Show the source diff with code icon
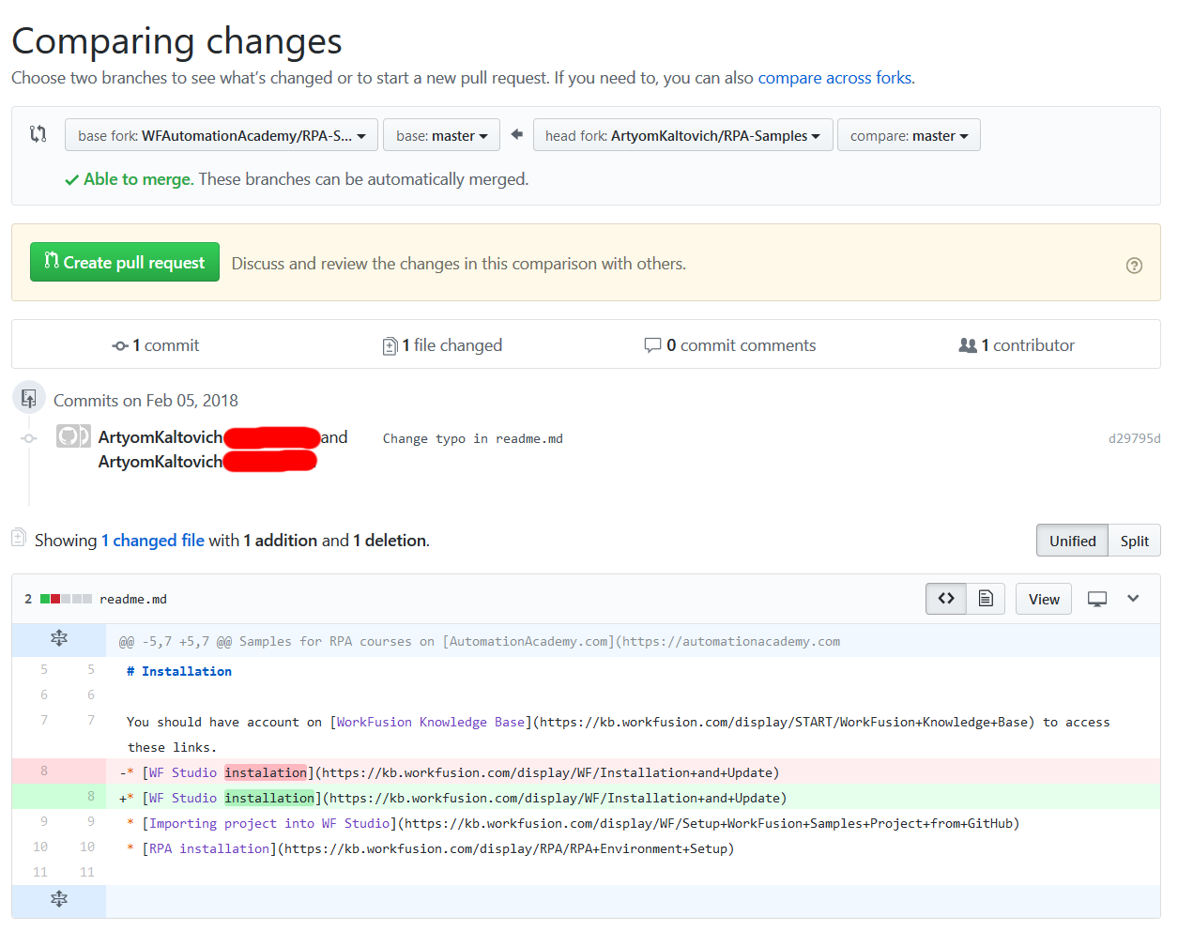This screenshot has height=931, width=1178. 946,599
